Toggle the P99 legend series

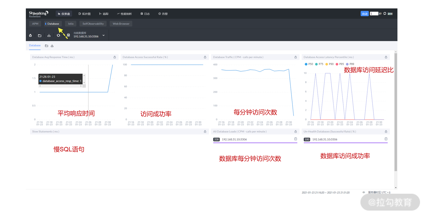(350, 64)
